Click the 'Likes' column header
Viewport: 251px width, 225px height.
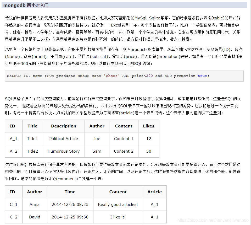coord(149,126)
